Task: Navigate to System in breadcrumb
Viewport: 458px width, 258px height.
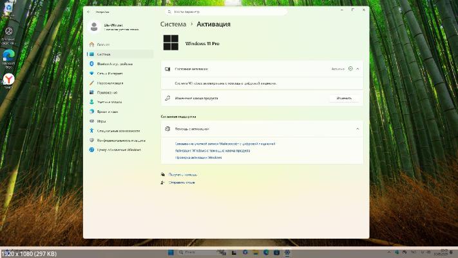Action: (x=172, y=24)
